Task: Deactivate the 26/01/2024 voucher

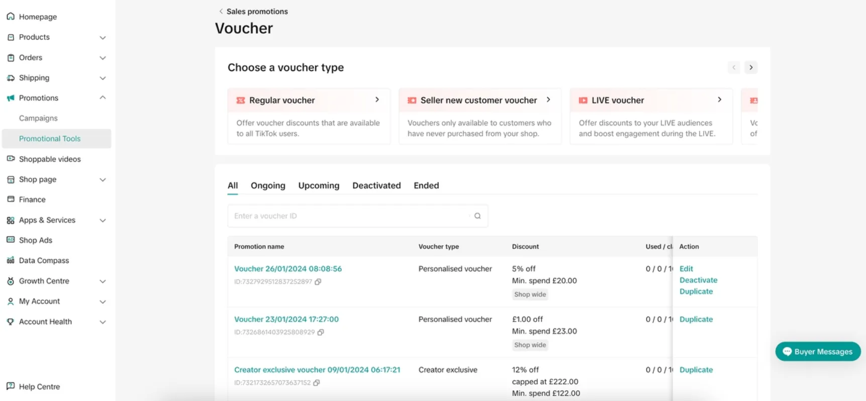Action: [x=698, y=280]
